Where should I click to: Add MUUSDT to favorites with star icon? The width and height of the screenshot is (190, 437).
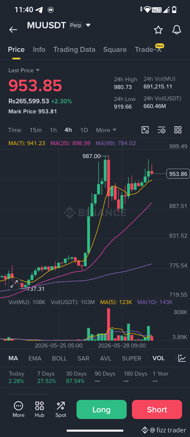click(158, 30)
